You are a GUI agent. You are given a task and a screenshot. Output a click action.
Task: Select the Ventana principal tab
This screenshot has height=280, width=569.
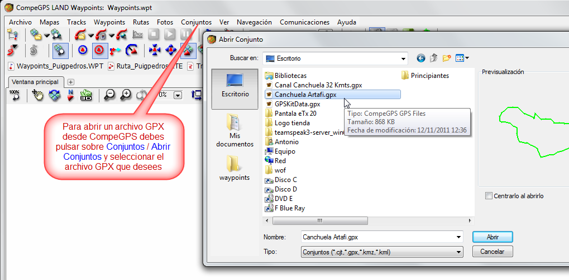tap(35, 82)
